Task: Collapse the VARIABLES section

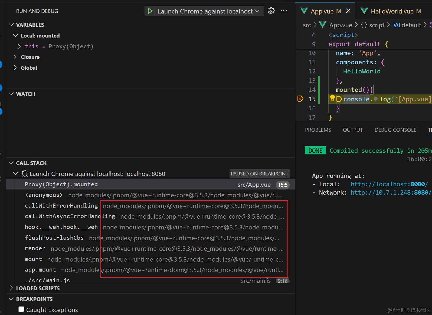Action: click(x=11, y=25)
